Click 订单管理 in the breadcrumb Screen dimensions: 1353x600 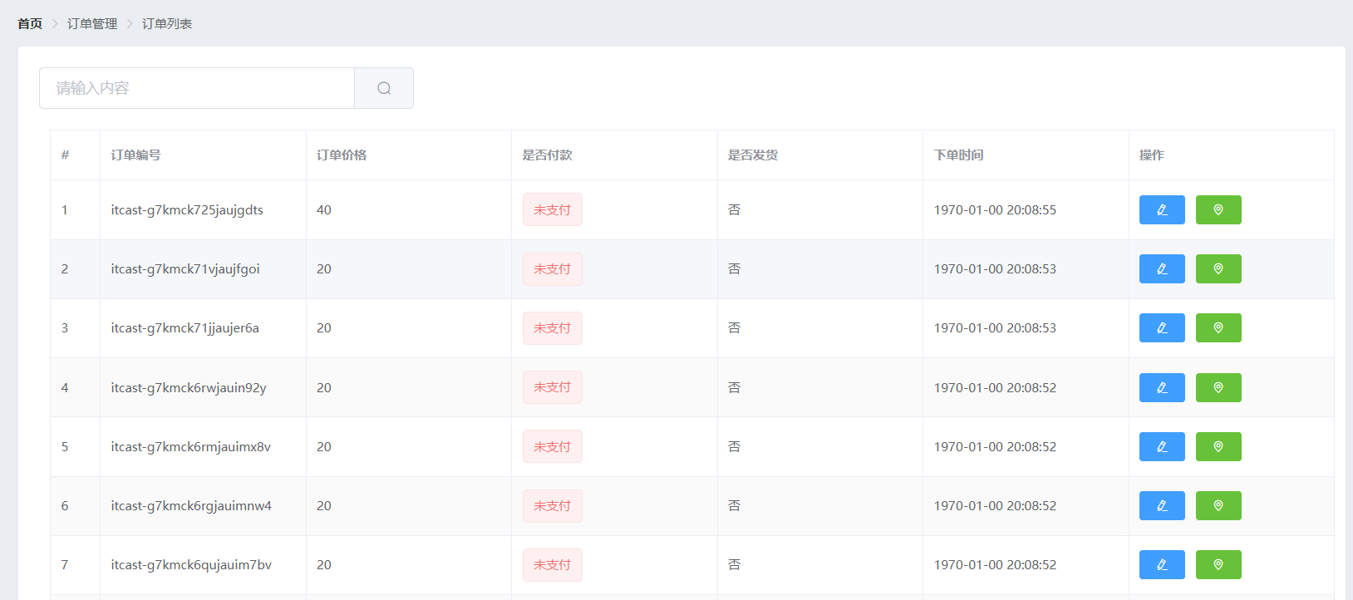pos(92,24)
